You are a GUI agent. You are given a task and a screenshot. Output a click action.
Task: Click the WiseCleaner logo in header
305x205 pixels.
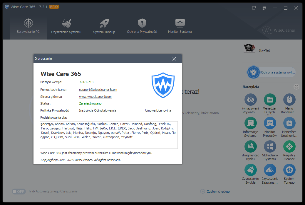tap(279, 30)
